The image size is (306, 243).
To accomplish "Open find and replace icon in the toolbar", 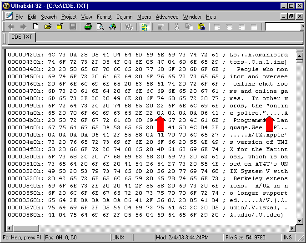I will click(113, 26).
